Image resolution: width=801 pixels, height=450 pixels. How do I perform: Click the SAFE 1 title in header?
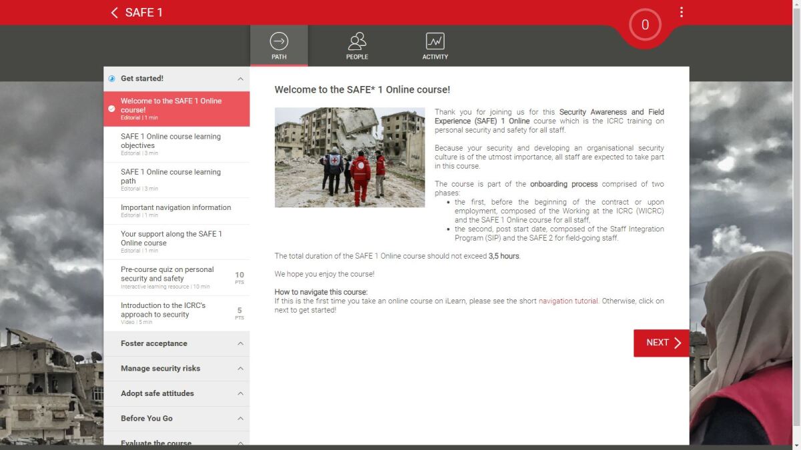144,13
